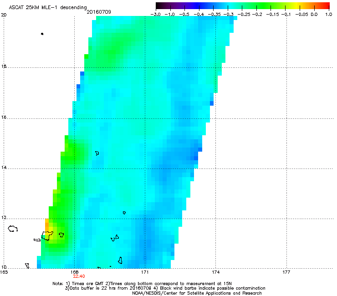337x296 pixels.
Task: Click colorbar label -0.15
Action: click(272, 15)
